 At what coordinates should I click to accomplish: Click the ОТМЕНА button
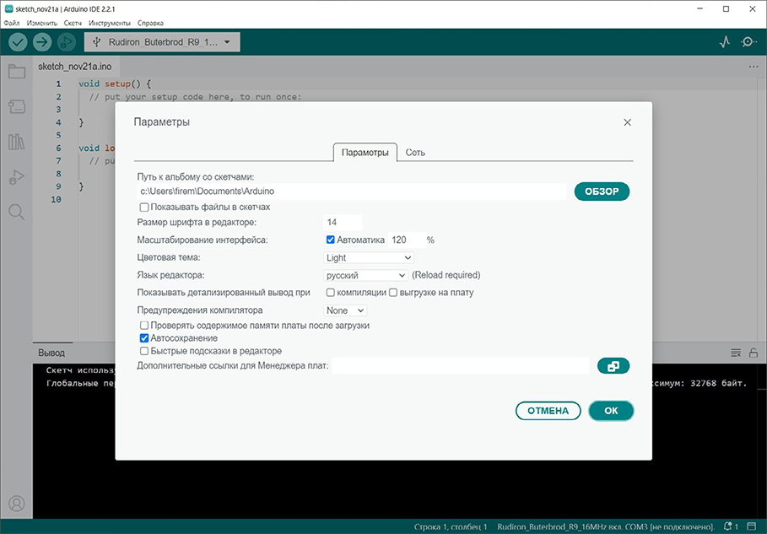548,411
